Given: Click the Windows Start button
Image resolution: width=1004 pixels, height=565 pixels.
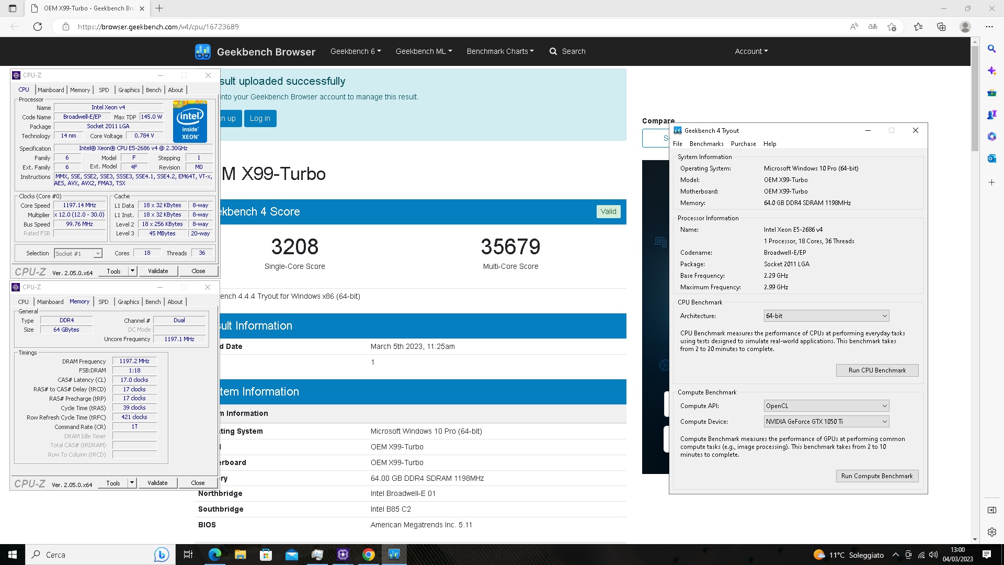Looking at the screenshot, I should click(13, 555).
